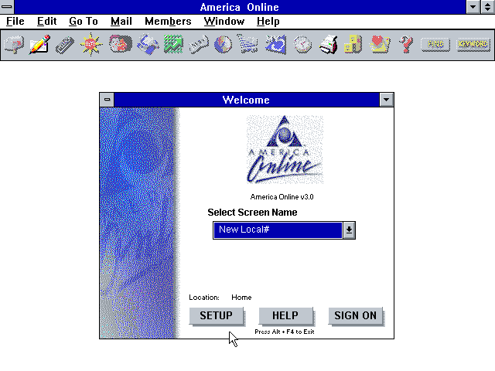
Task: Click the heart Favorite Places icon
Action: 380,44
